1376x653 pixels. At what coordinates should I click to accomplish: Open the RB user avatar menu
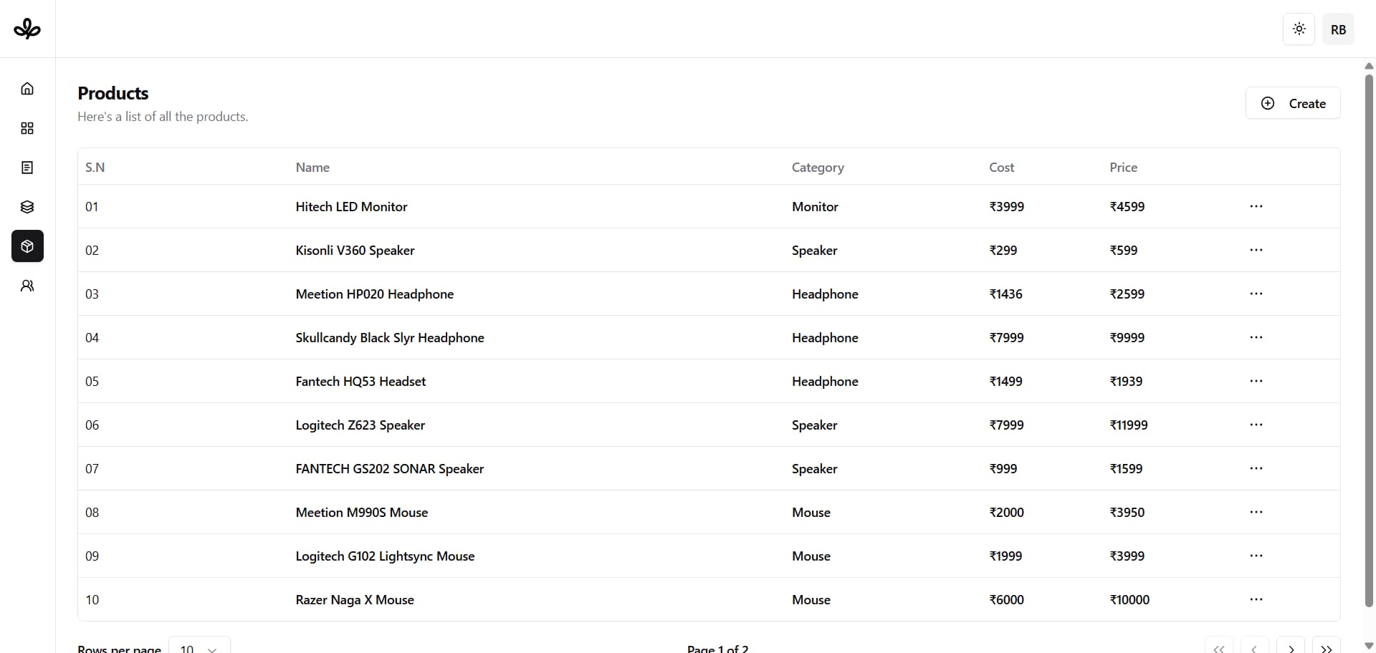point(1338,29)
